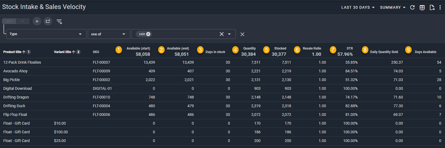Screen dimensions: 445x148
Task: Clear all values in filter value field
Action: pos(222,34)
